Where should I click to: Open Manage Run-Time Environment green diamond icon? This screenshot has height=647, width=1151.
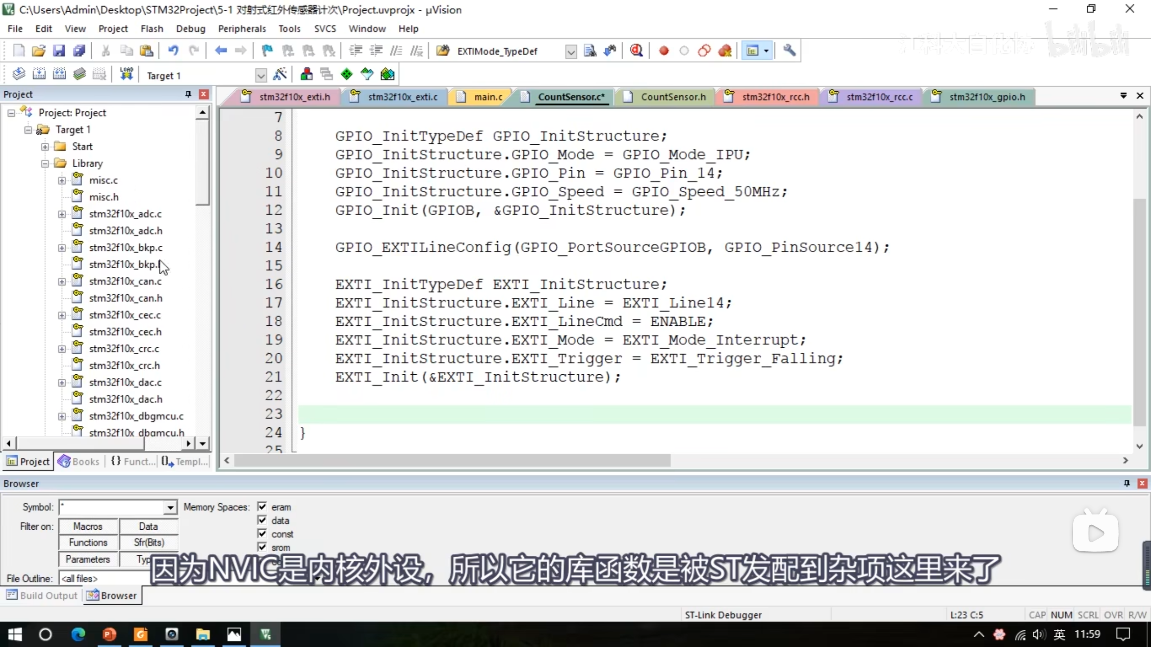click(346, 74)
